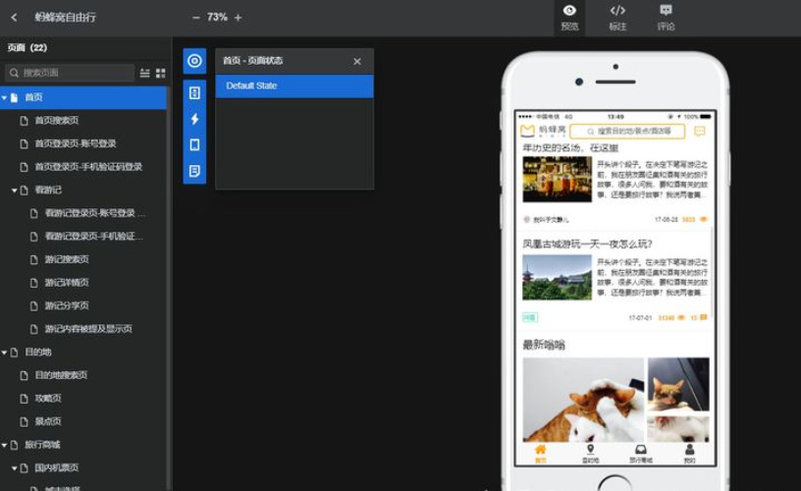
Task: Select the 旅行商城 page
Action: point(42,445)
